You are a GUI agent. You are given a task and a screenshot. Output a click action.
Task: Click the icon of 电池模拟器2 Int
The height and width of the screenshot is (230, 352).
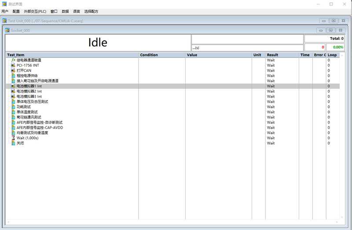[13, 91]
